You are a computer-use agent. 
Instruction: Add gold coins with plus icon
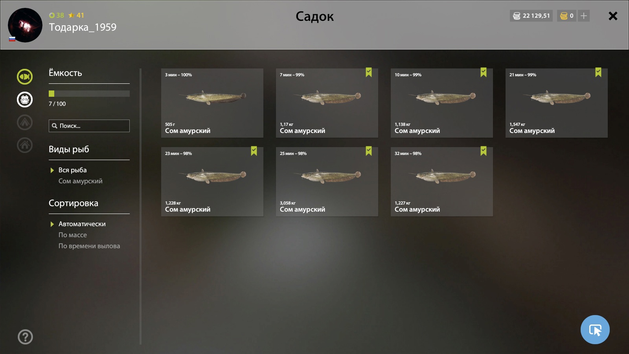pyautogui.click(x=584, y=16)
